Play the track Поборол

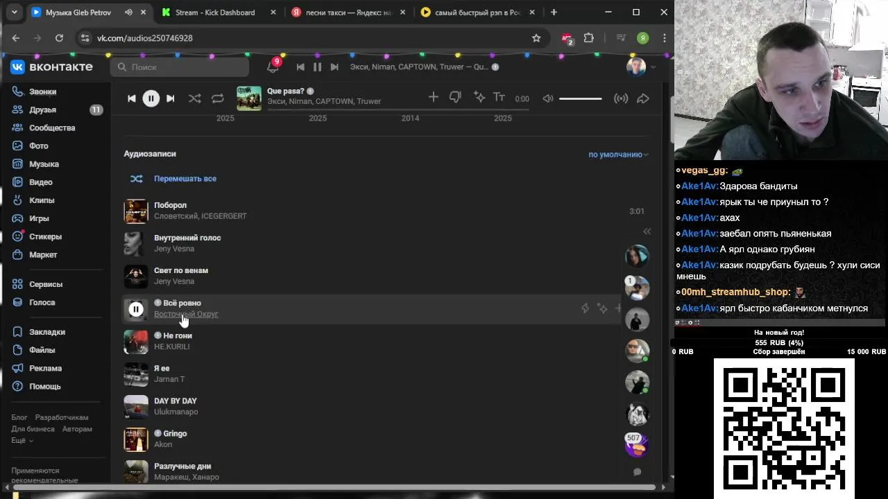(x=136, y=211)
